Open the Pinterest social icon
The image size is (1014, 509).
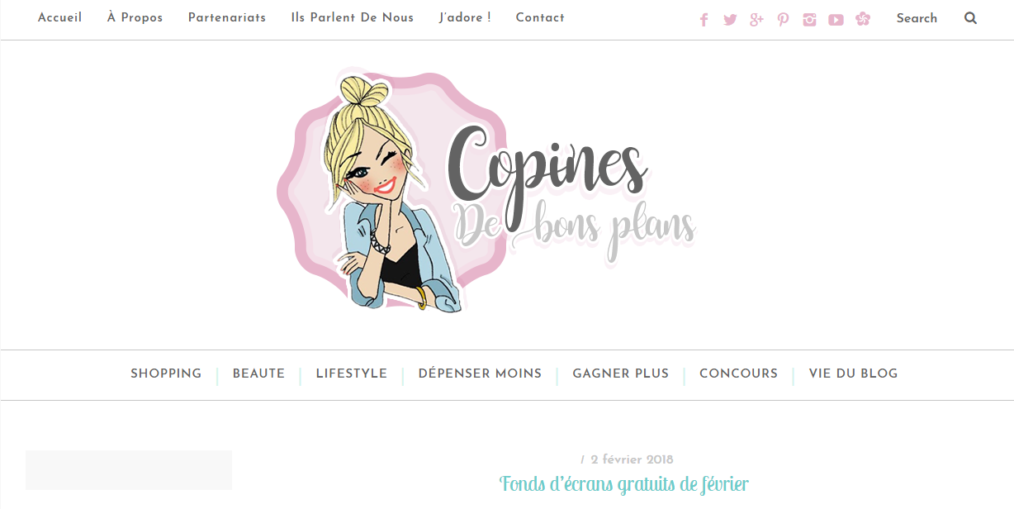[783, 20]
